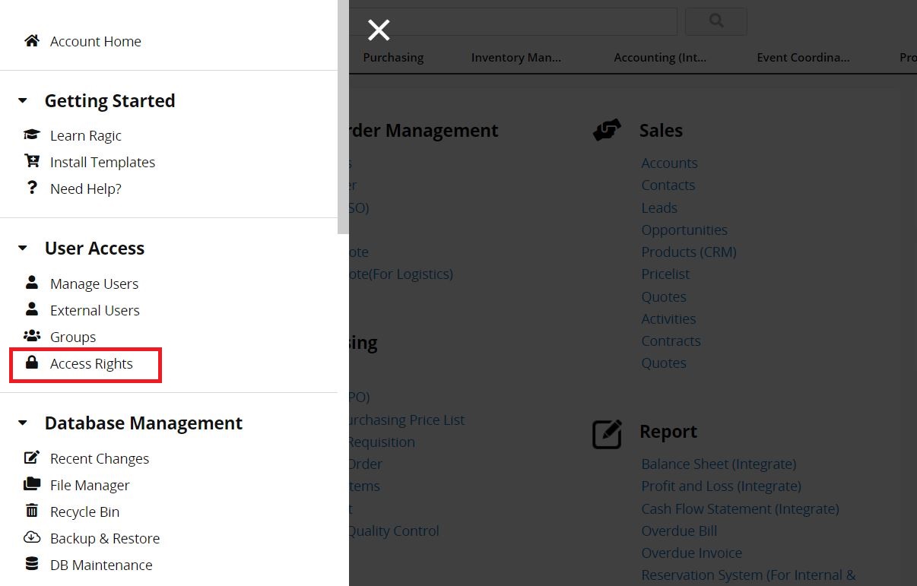This screenshot has width=917, height=586.
Task: Click the Need Help question mark icon
Action: [x=31, y=188]
